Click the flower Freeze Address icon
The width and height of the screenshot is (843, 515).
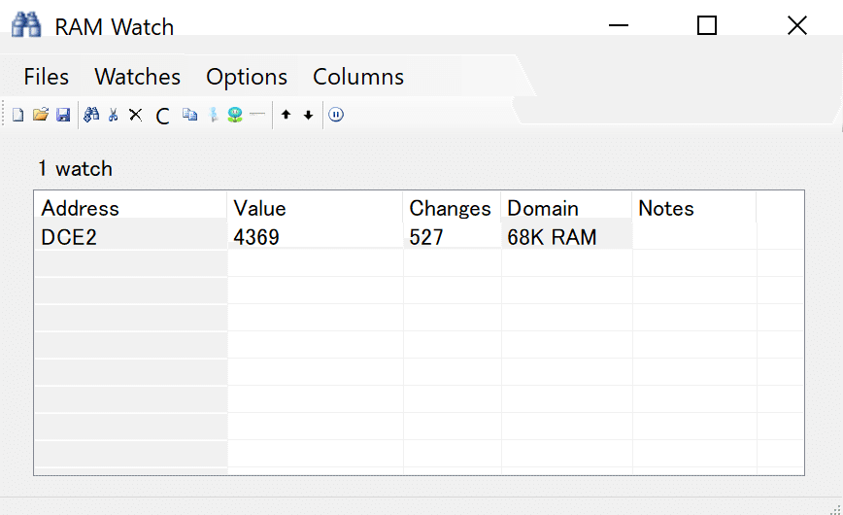tap(235, 115)
